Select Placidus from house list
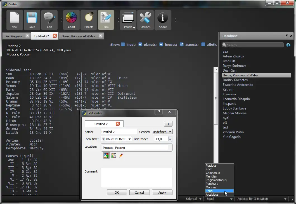The width and height of the screenshot is (296, 204). tap(219, 166)
